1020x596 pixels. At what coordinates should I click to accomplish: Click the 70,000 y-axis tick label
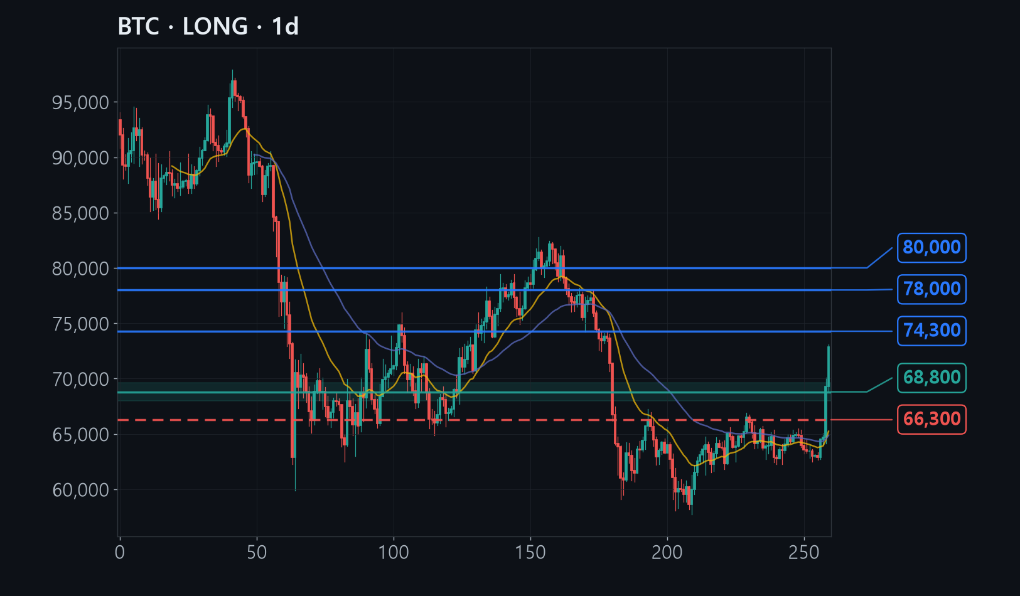[80, 379]
